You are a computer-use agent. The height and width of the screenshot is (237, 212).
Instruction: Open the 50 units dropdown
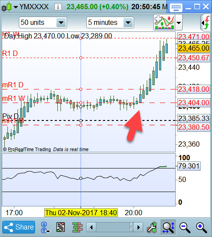point(43,23)
